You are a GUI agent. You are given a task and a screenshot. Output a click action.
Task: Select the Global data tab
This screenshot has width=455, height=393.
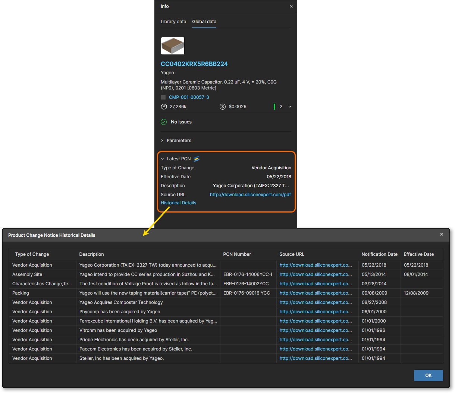point(204,22)
